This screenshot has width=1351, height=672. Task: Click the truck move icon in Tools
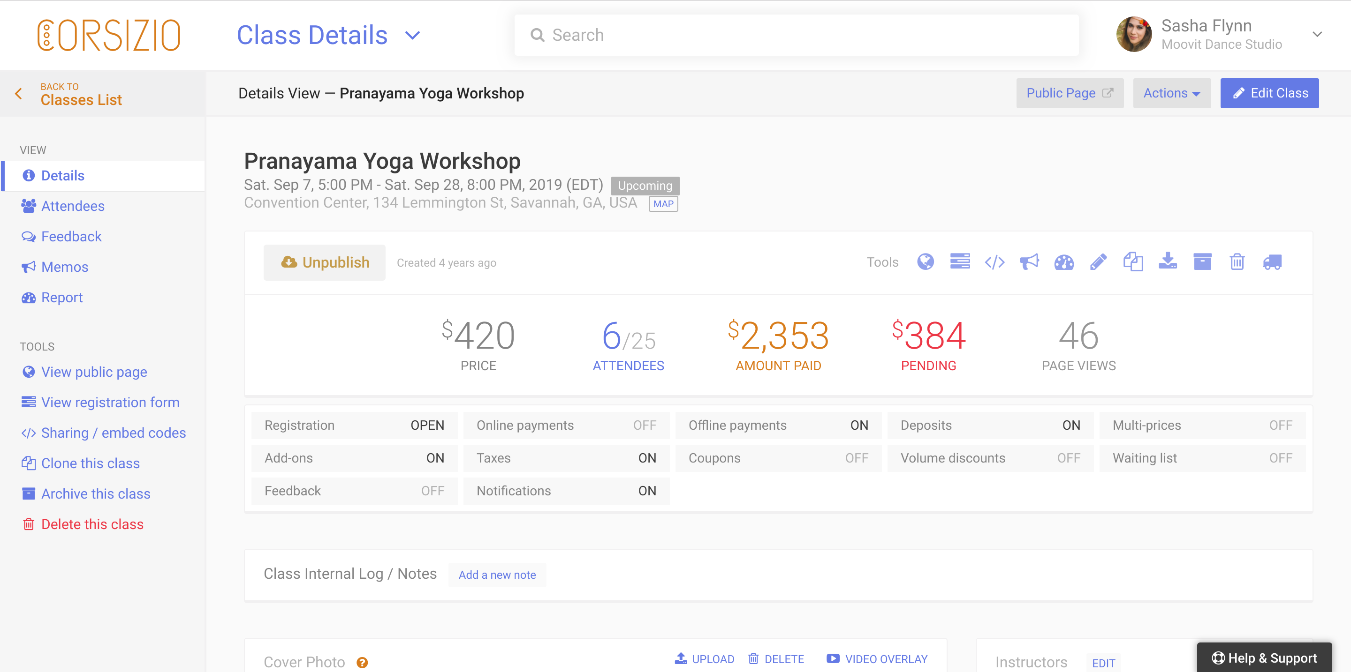(x=1272, y=262)
